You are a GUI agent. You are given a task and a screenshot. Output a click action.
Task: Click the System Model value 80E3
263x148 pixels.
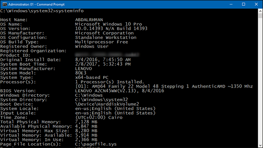[81, 73]
